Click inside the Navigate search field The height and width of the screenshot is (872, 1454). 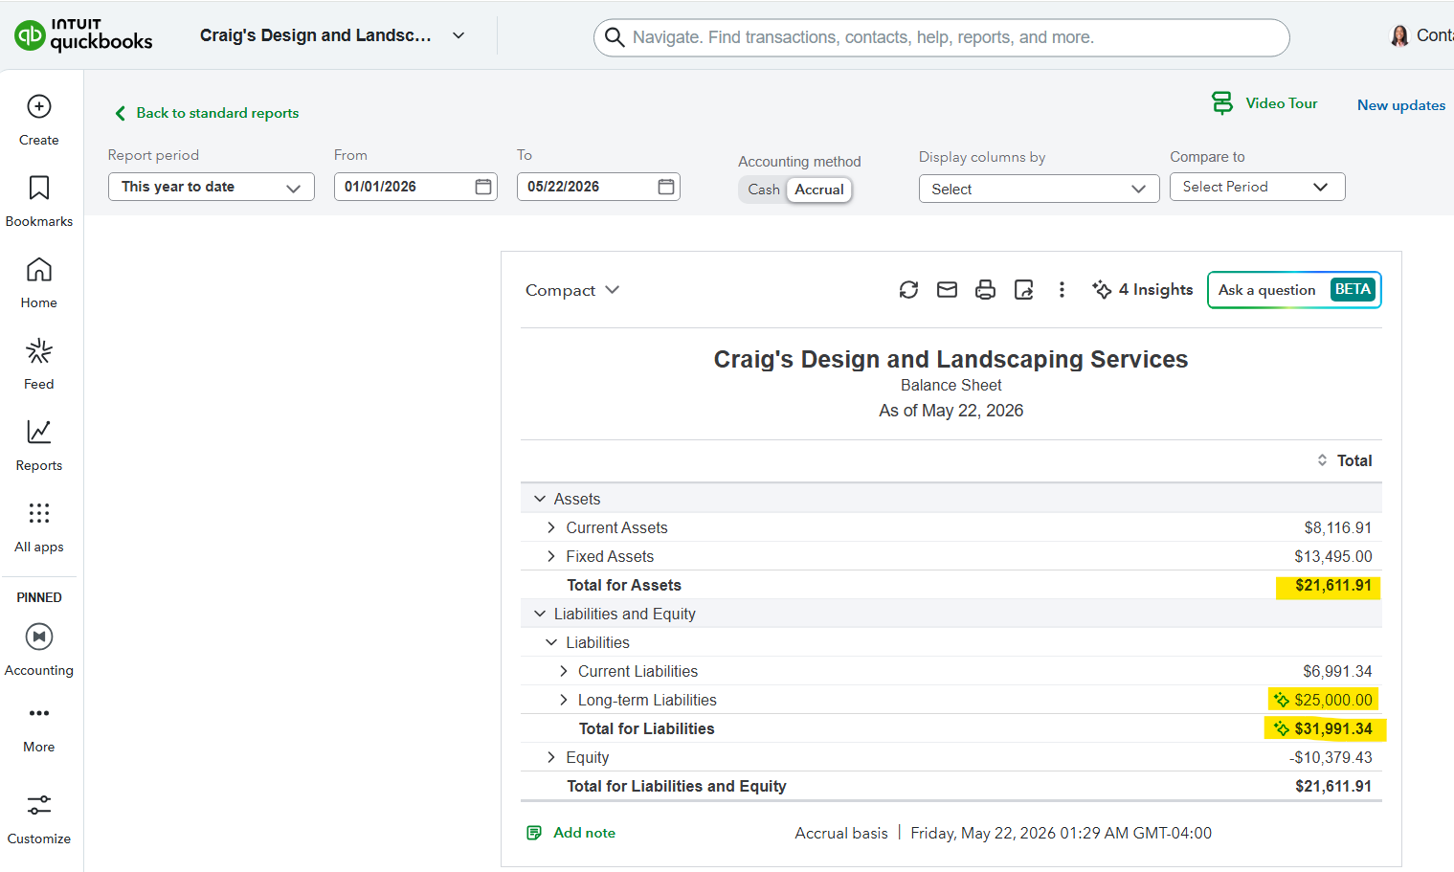941,37
